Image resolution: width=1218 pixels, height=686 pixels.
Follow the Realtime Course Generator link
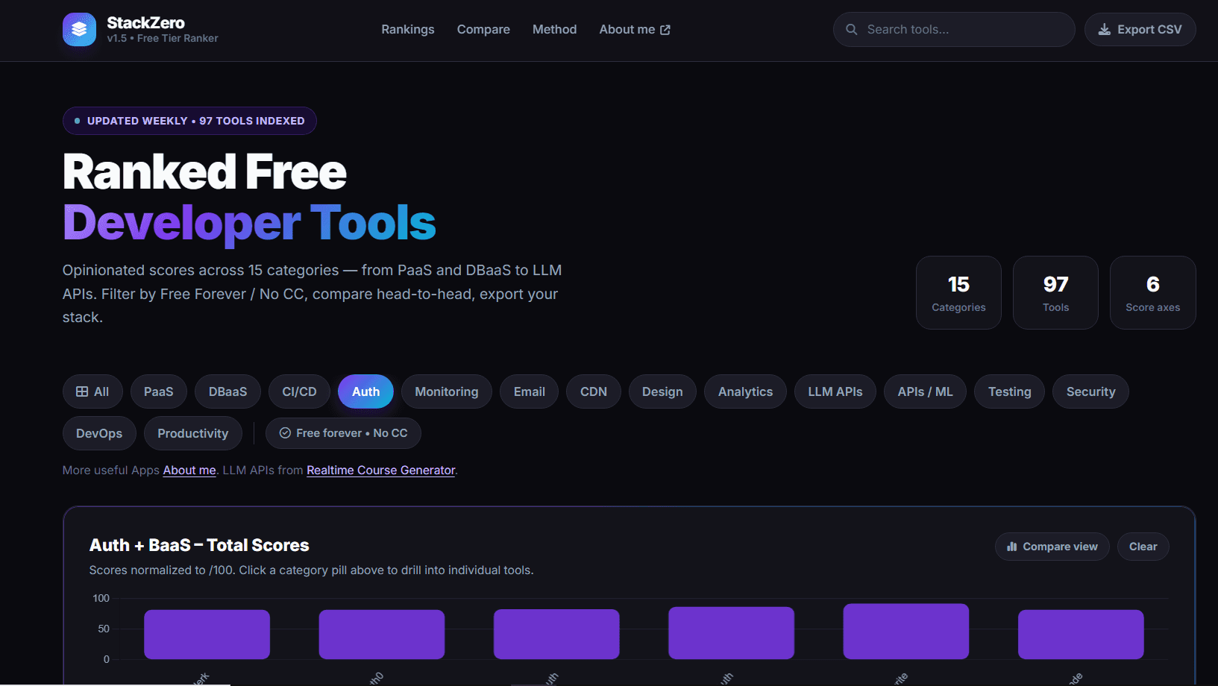click(381, 471)
